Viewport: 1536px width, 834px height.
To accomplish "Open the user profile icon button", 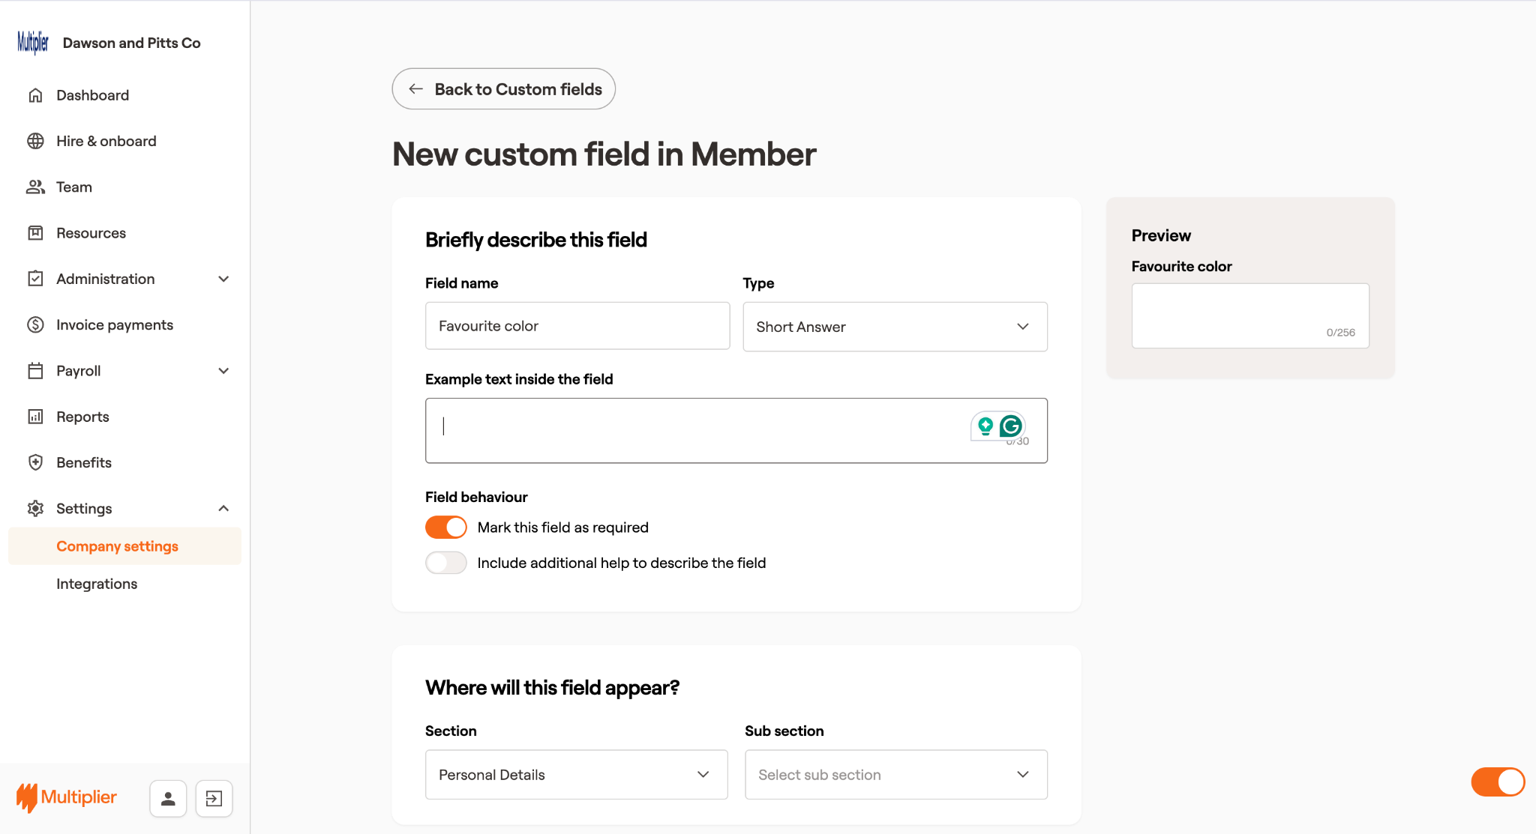I will (x=168, y=798).
